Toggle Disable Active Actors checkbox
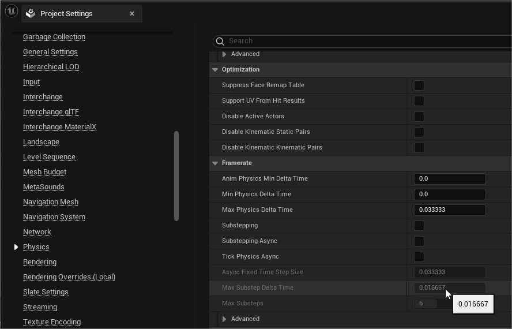Image resolution: width=512 pixels, height=329 pixels. 419,117
